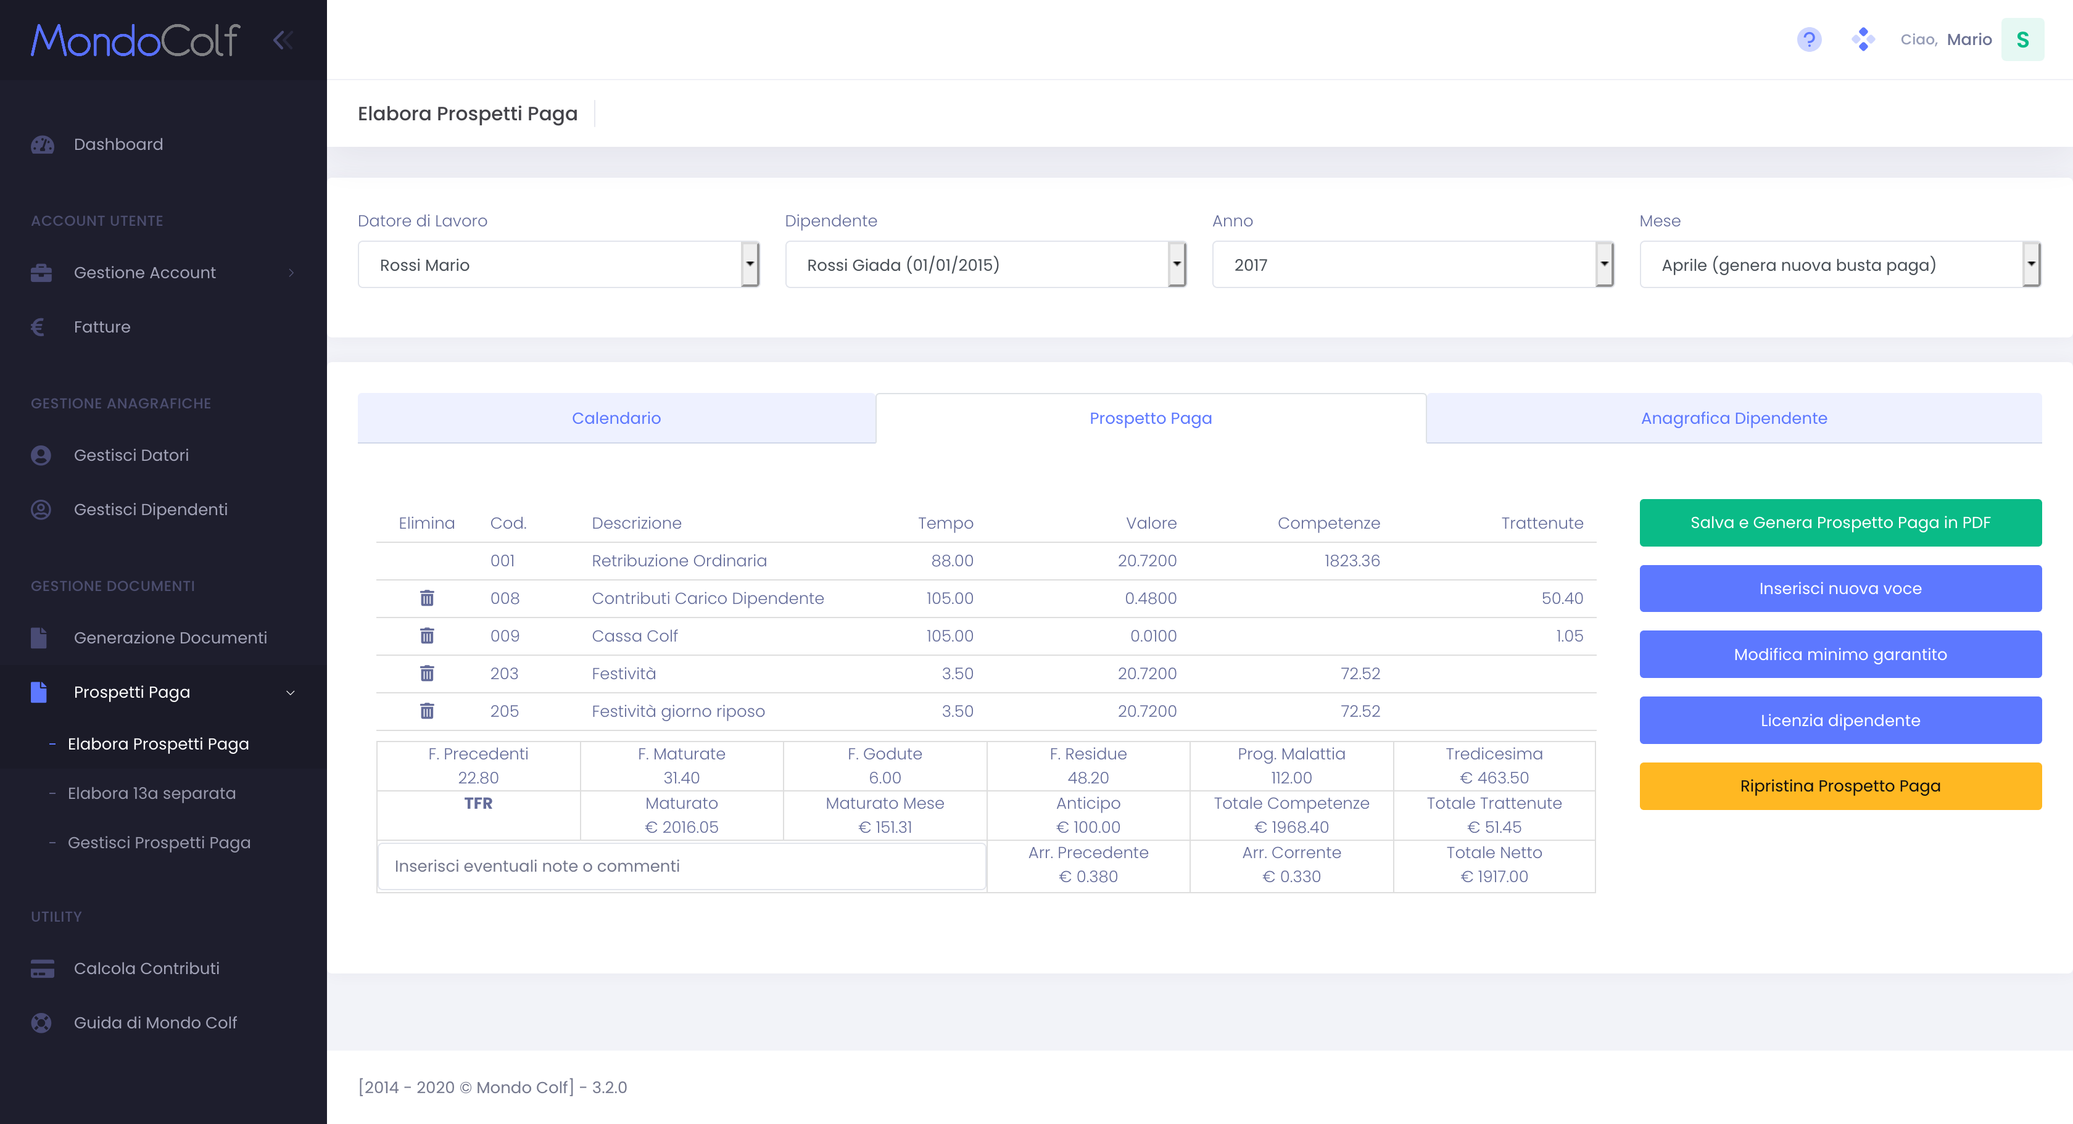The image size is (2073, 1124).
Task: Collapse the Prospetti Paga submenu chevron
Action: point(291,693)
